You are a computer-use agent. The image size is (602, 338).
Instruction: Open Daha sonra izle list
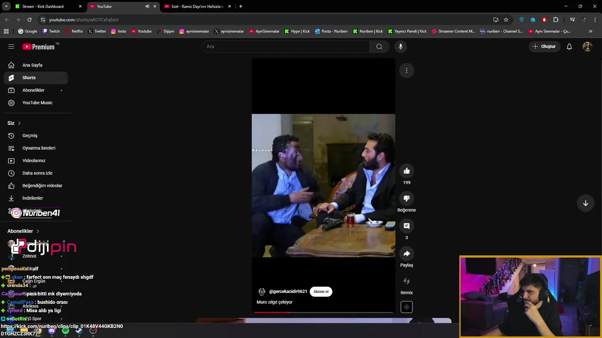(36, 173)
